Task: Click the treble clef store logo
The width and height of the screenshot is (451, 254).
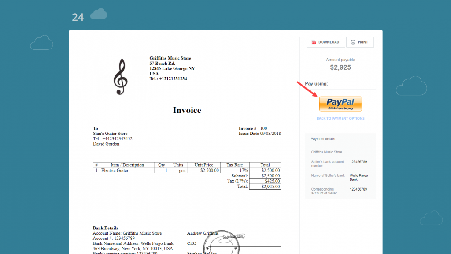Action: tap(120, 77)
